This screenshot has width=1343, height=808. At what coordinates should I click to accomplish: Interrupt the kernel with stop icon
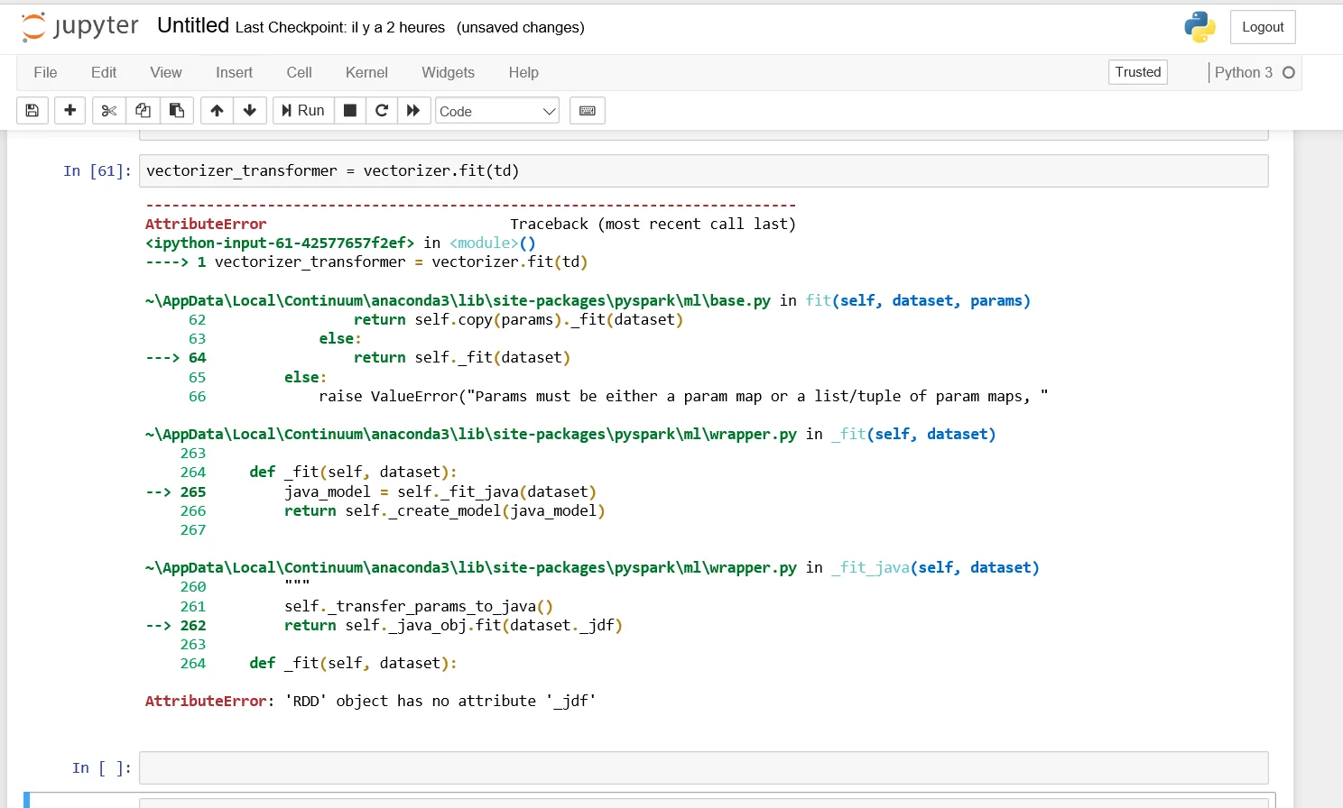350,110
